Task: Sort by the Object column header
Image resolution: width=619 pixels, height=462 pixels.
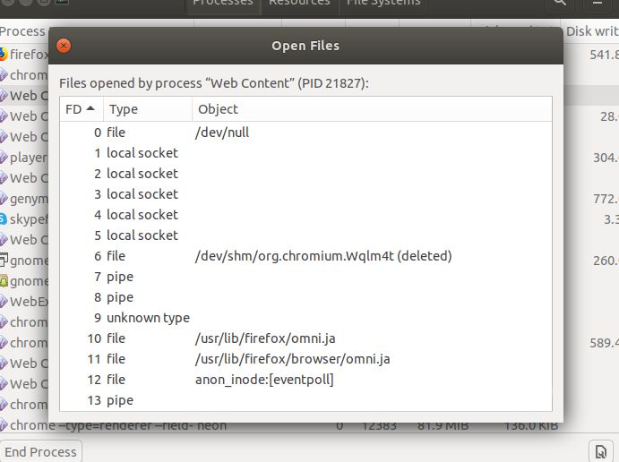Action: [372, 109]
